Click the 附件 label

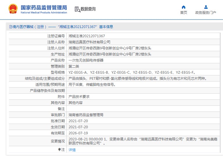click(x=61, y=97)
